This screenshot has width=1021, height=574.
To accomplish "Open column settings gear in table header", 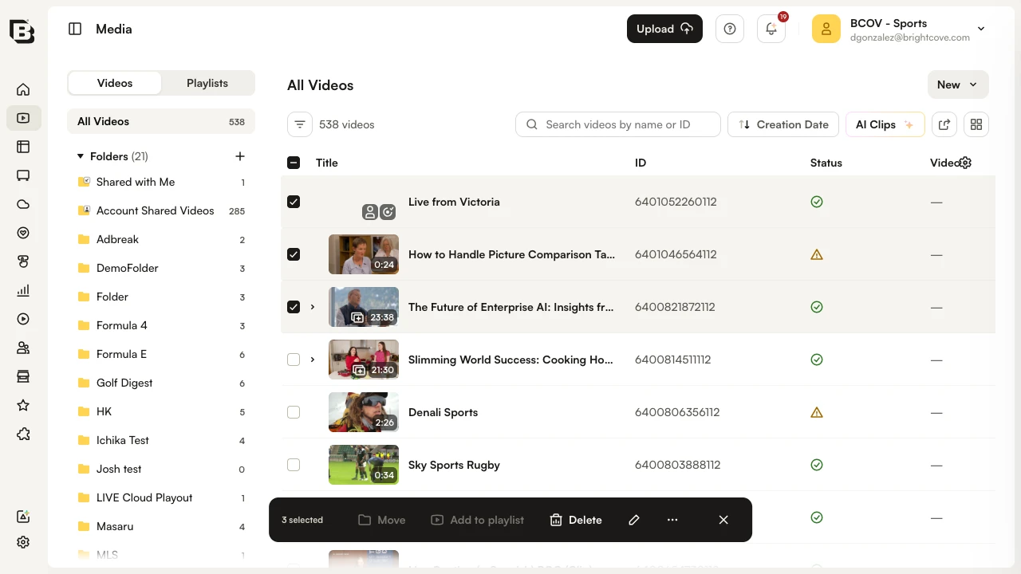I will click(x=965, y=163).
